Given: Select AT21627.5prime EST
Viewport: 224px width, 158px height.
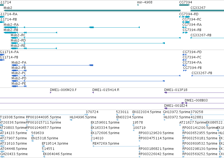Looking at the screenshot, I should (x=180, y=125).
